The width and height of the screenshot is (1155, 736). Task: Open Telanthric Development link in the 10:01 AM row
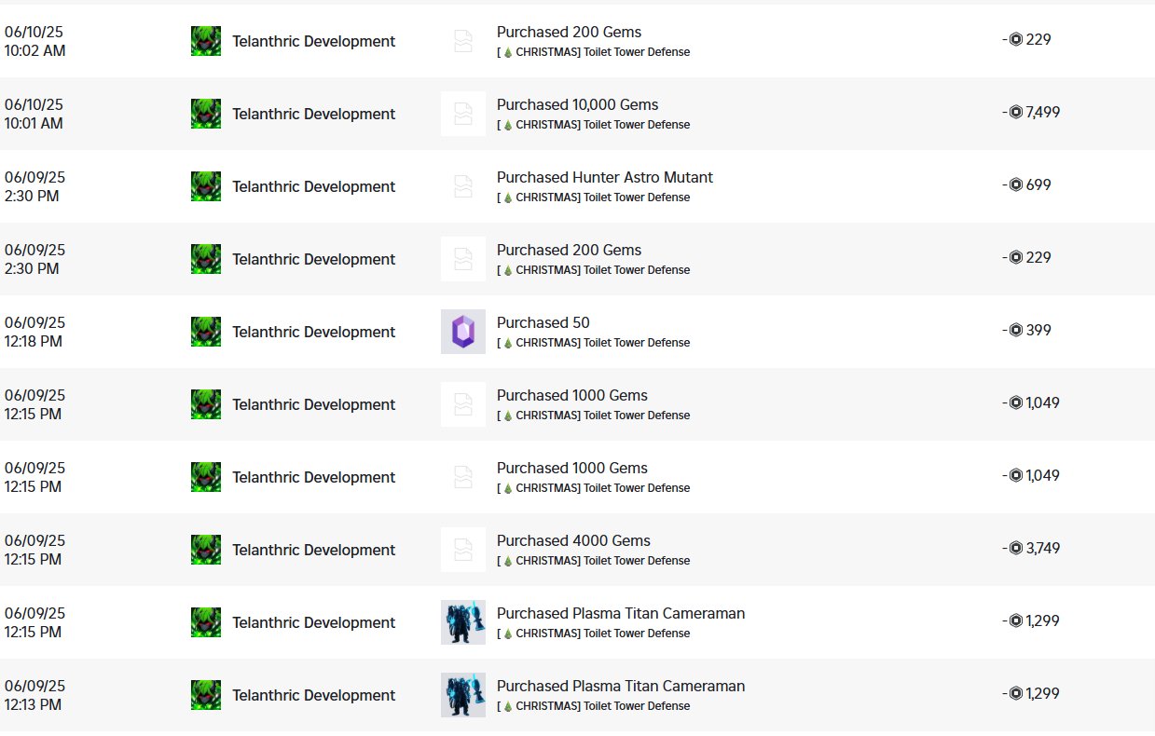pyautogui.click(x=313, y=114)
